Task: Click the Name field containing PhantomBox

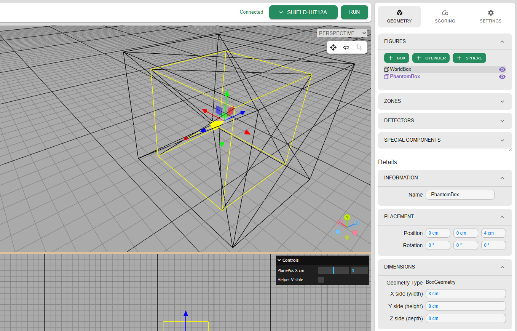Action: click(x=460, y=195)
